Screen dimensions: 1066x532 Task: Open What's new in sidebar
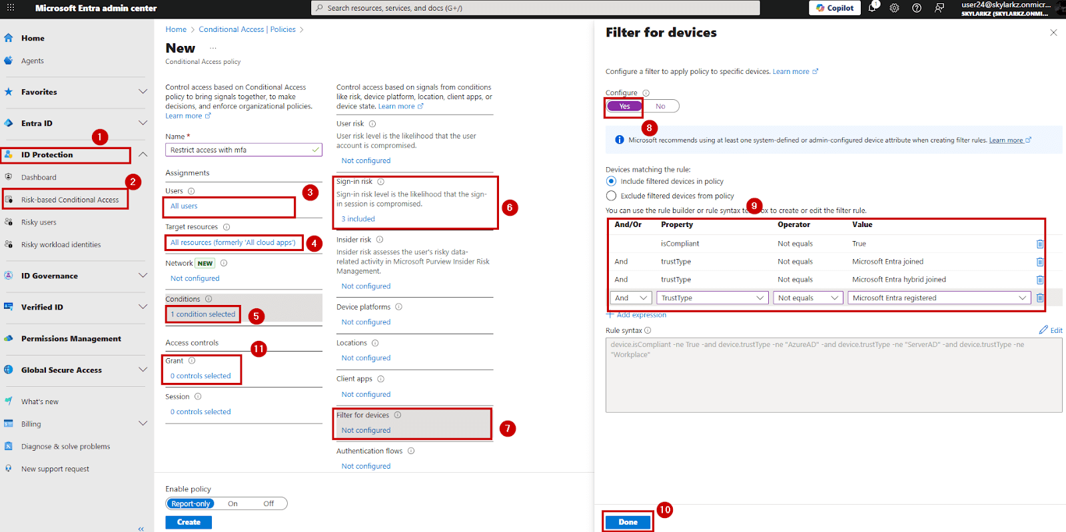tap(40, 401)
